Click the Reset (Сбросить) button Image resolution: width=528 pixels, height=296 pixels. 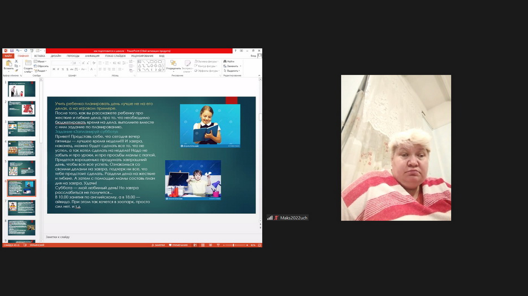[x=42, y=66]
